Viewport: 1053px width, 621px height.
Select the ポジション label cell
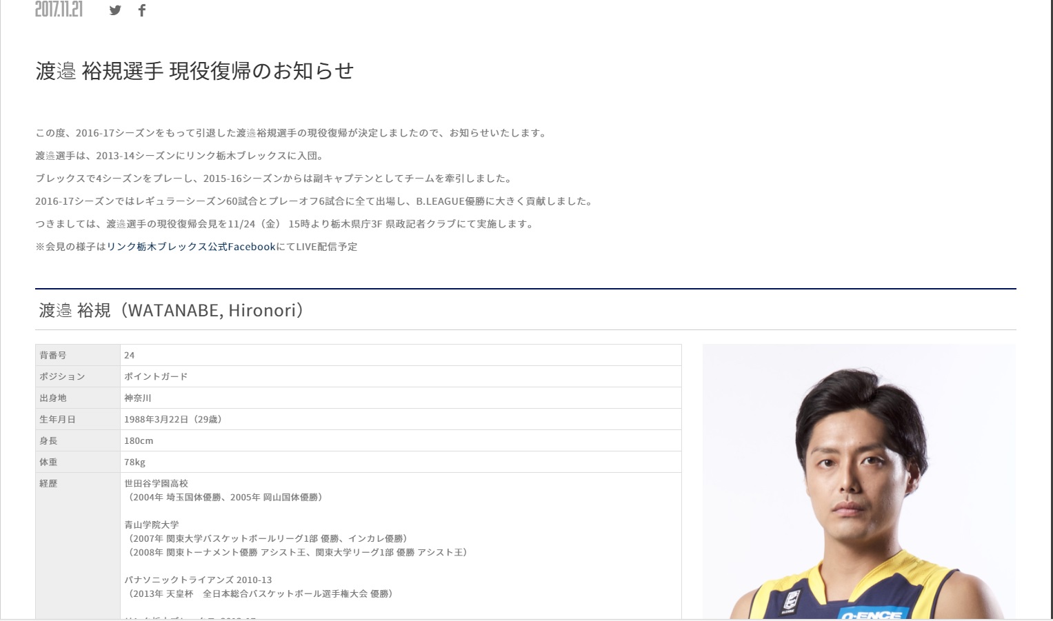[x=78, y=376]
